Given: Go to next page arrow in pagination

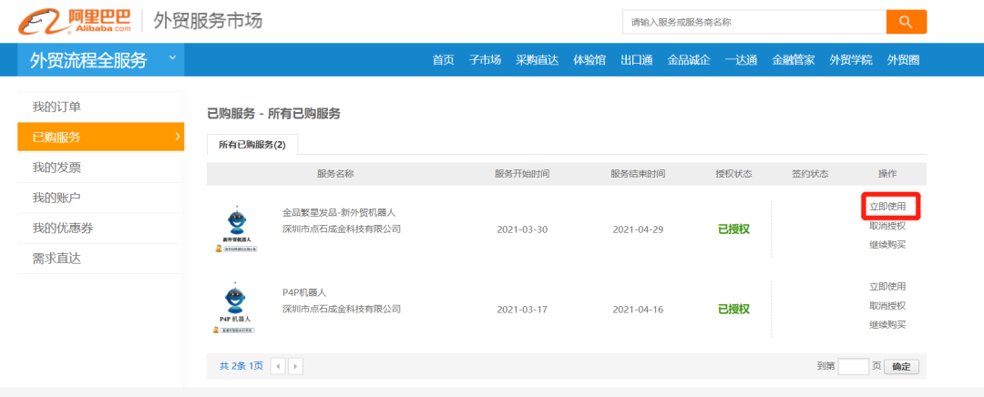Looking at the screenshot, I should point(295,366).
